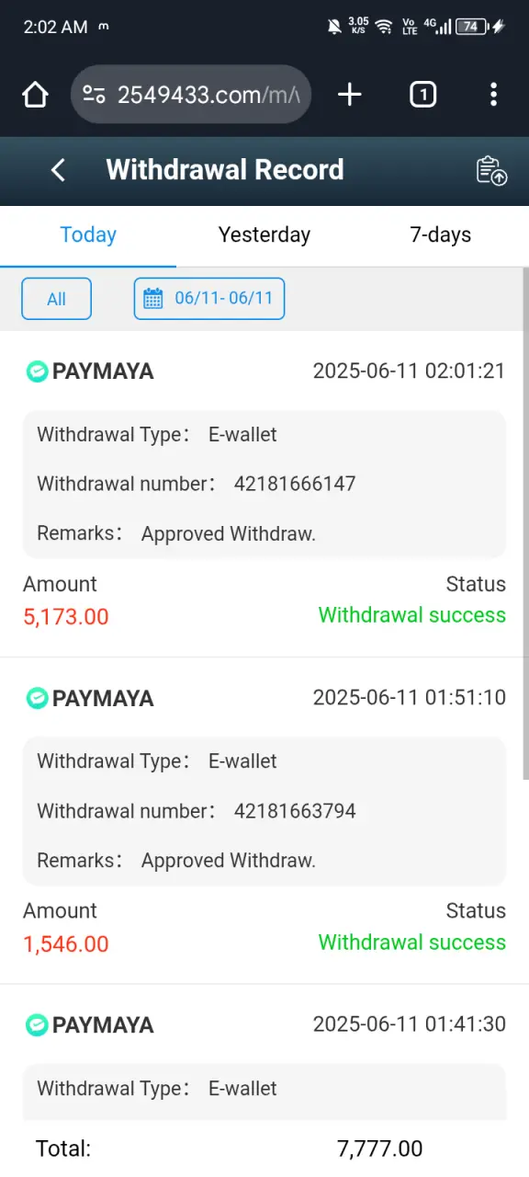Viewport: 529px width, 1177px height.
Task: Tap the calendar icon in date filter
Action: point(153,299)
